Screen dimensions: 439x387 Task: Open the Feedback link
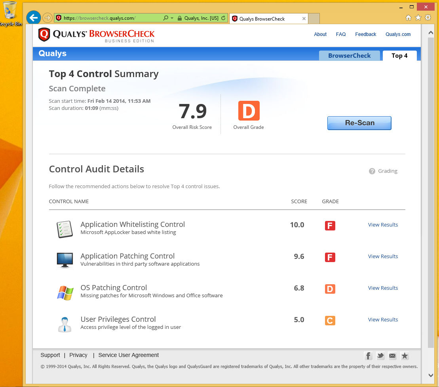point(366,34)
